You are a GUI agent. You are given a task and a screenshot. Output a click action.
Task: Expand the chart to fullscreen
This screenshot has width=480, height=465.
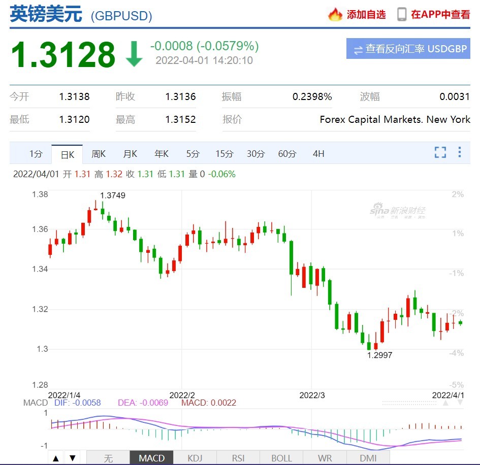click(x=440, y=152)
